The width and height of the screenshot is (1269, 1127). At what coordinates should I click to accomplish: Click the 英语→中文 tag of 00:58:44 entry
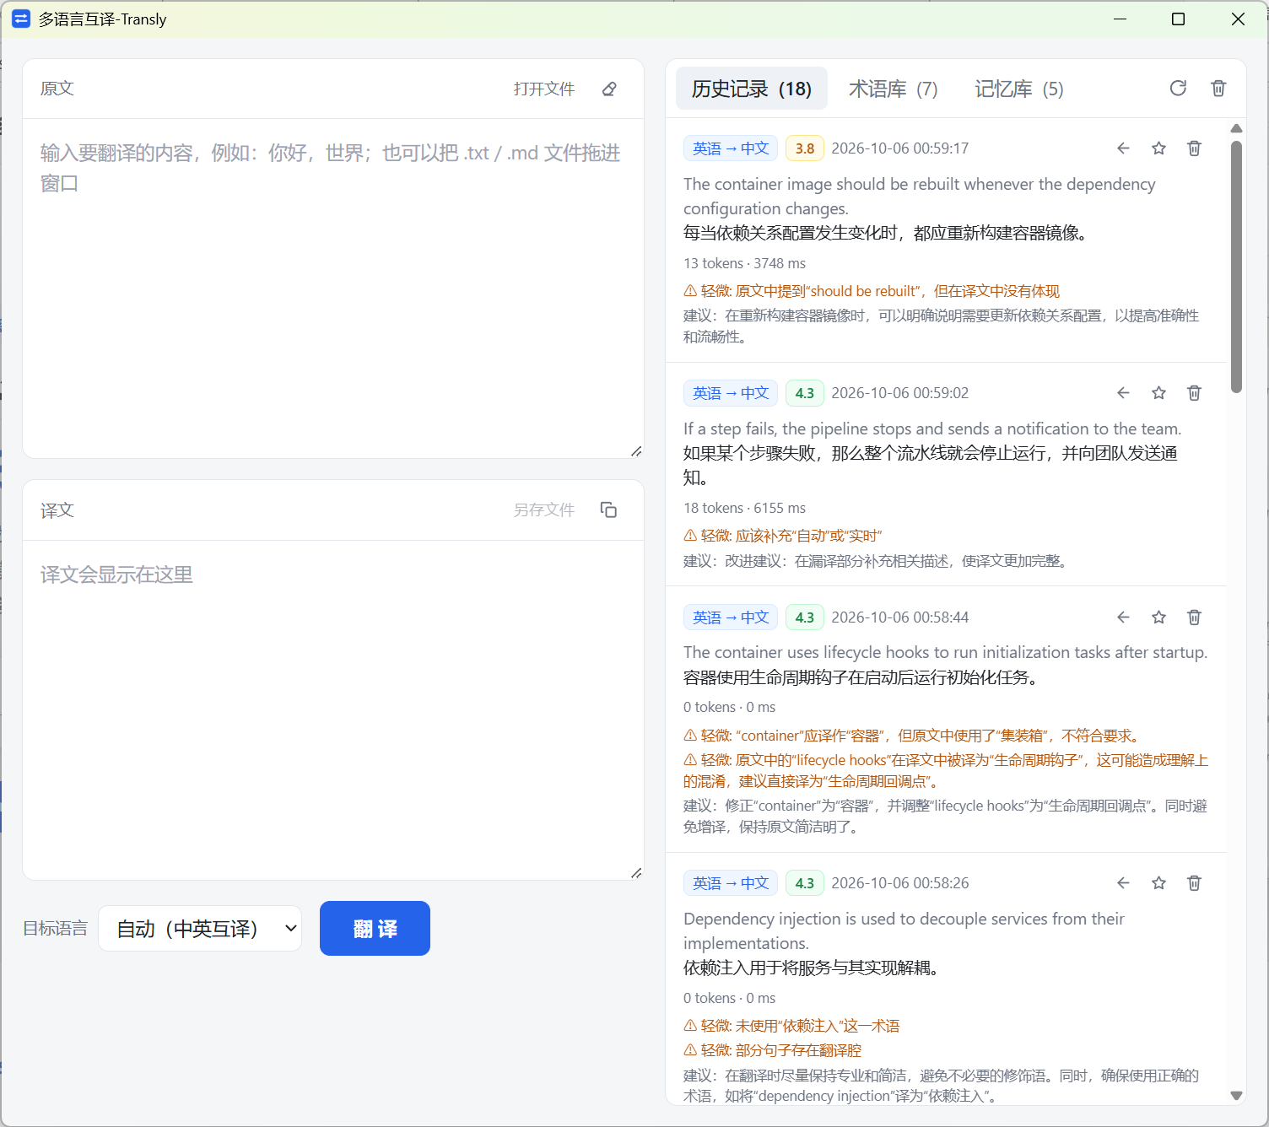(731, 617)
